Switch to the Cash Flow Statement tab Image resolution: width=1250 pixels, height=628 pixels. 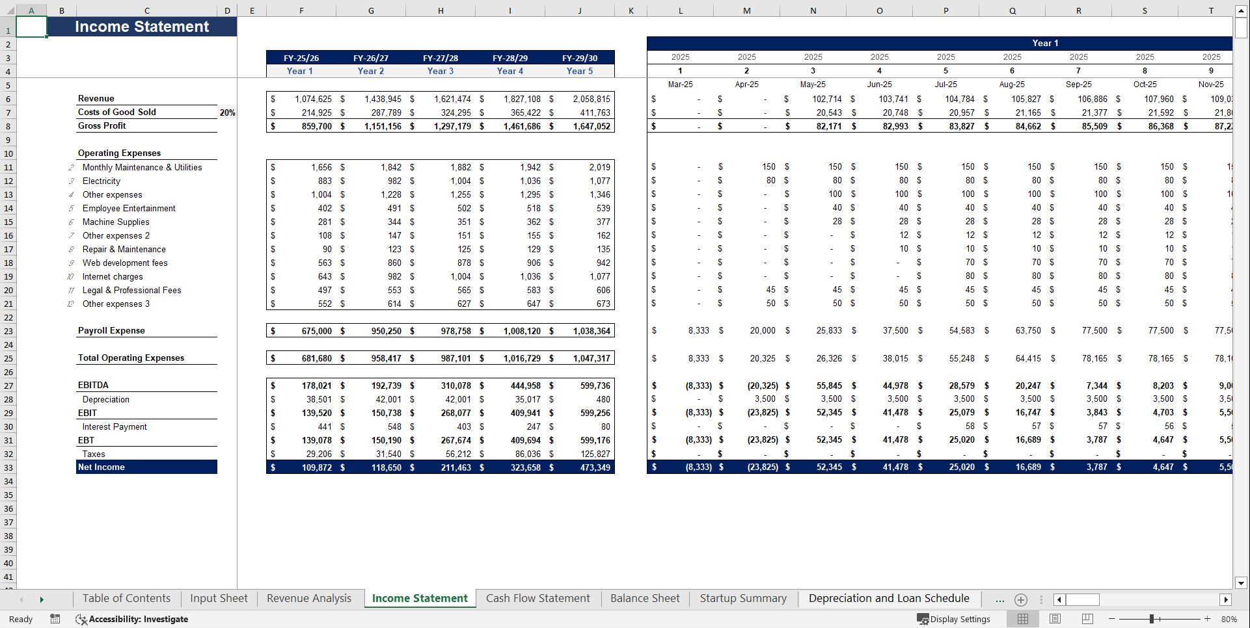tap(537, 598)
